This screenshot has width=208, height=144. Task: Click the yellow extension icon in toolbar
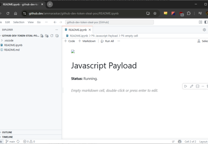coord(166,13)
